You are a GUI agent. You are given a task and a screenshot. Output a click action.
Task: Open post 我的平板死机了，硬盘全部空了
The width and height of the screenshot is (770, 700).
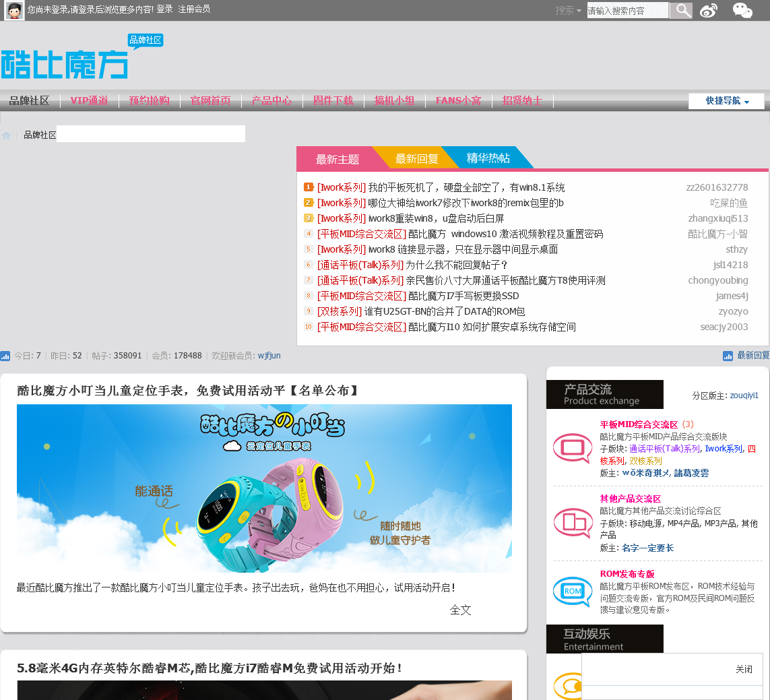(x=467, y=188)
